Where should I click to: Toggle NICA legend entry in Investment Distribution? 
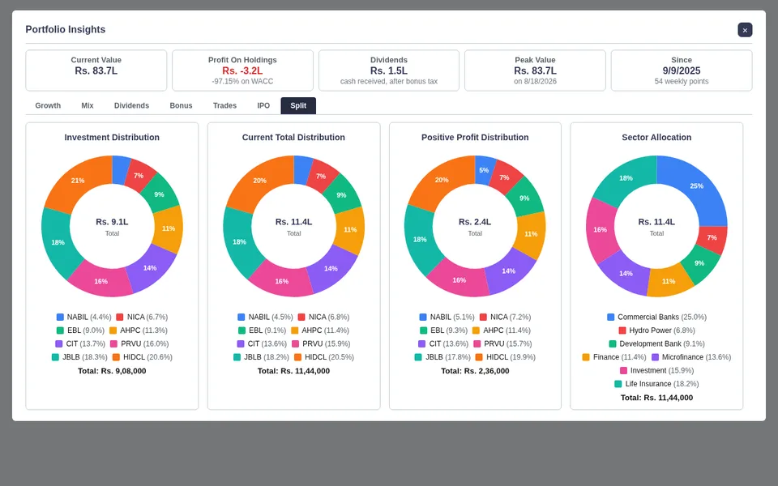coord(142,317)
